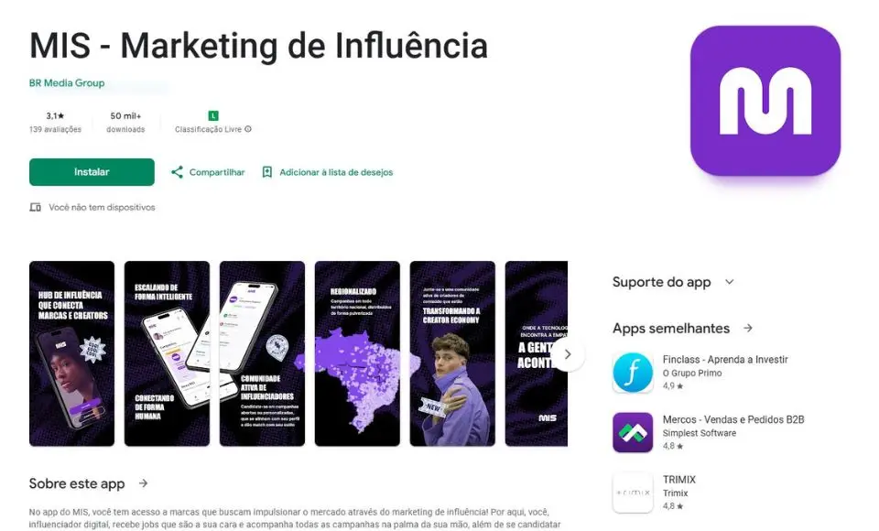Open Sobre este app arrow
Viewport: 879px width, 531px height.
144,482
